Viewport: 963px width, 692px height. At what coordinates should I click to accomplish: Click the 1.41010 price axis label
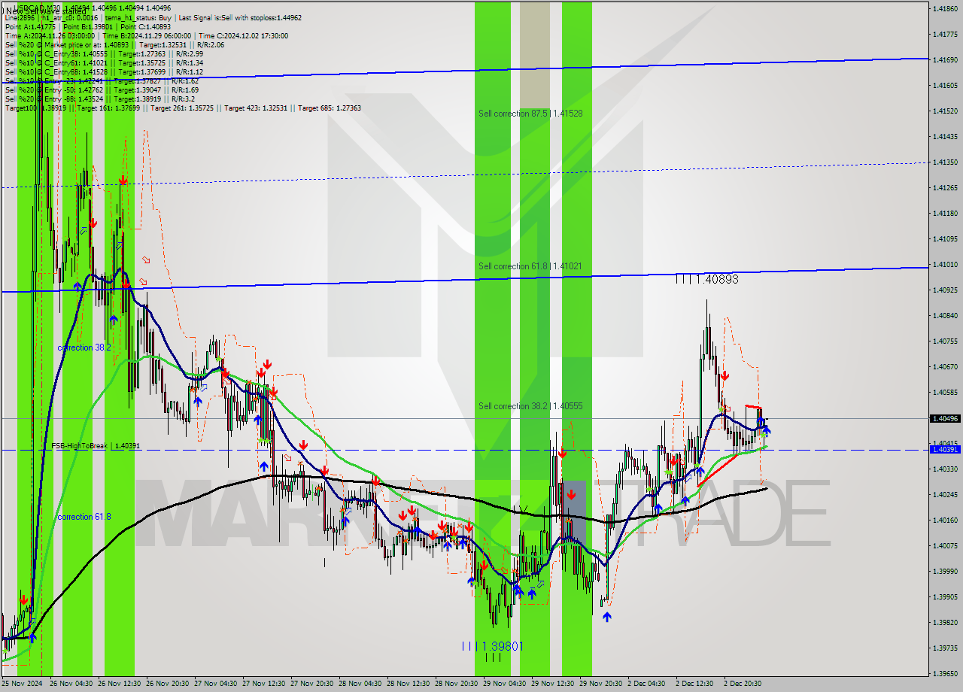tap(945, 264)
